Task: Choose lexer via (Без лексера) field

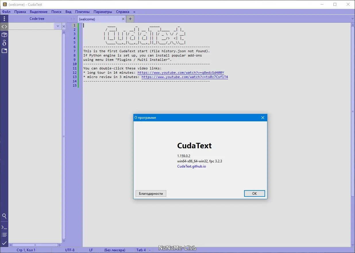Action: tap(115, 250)
